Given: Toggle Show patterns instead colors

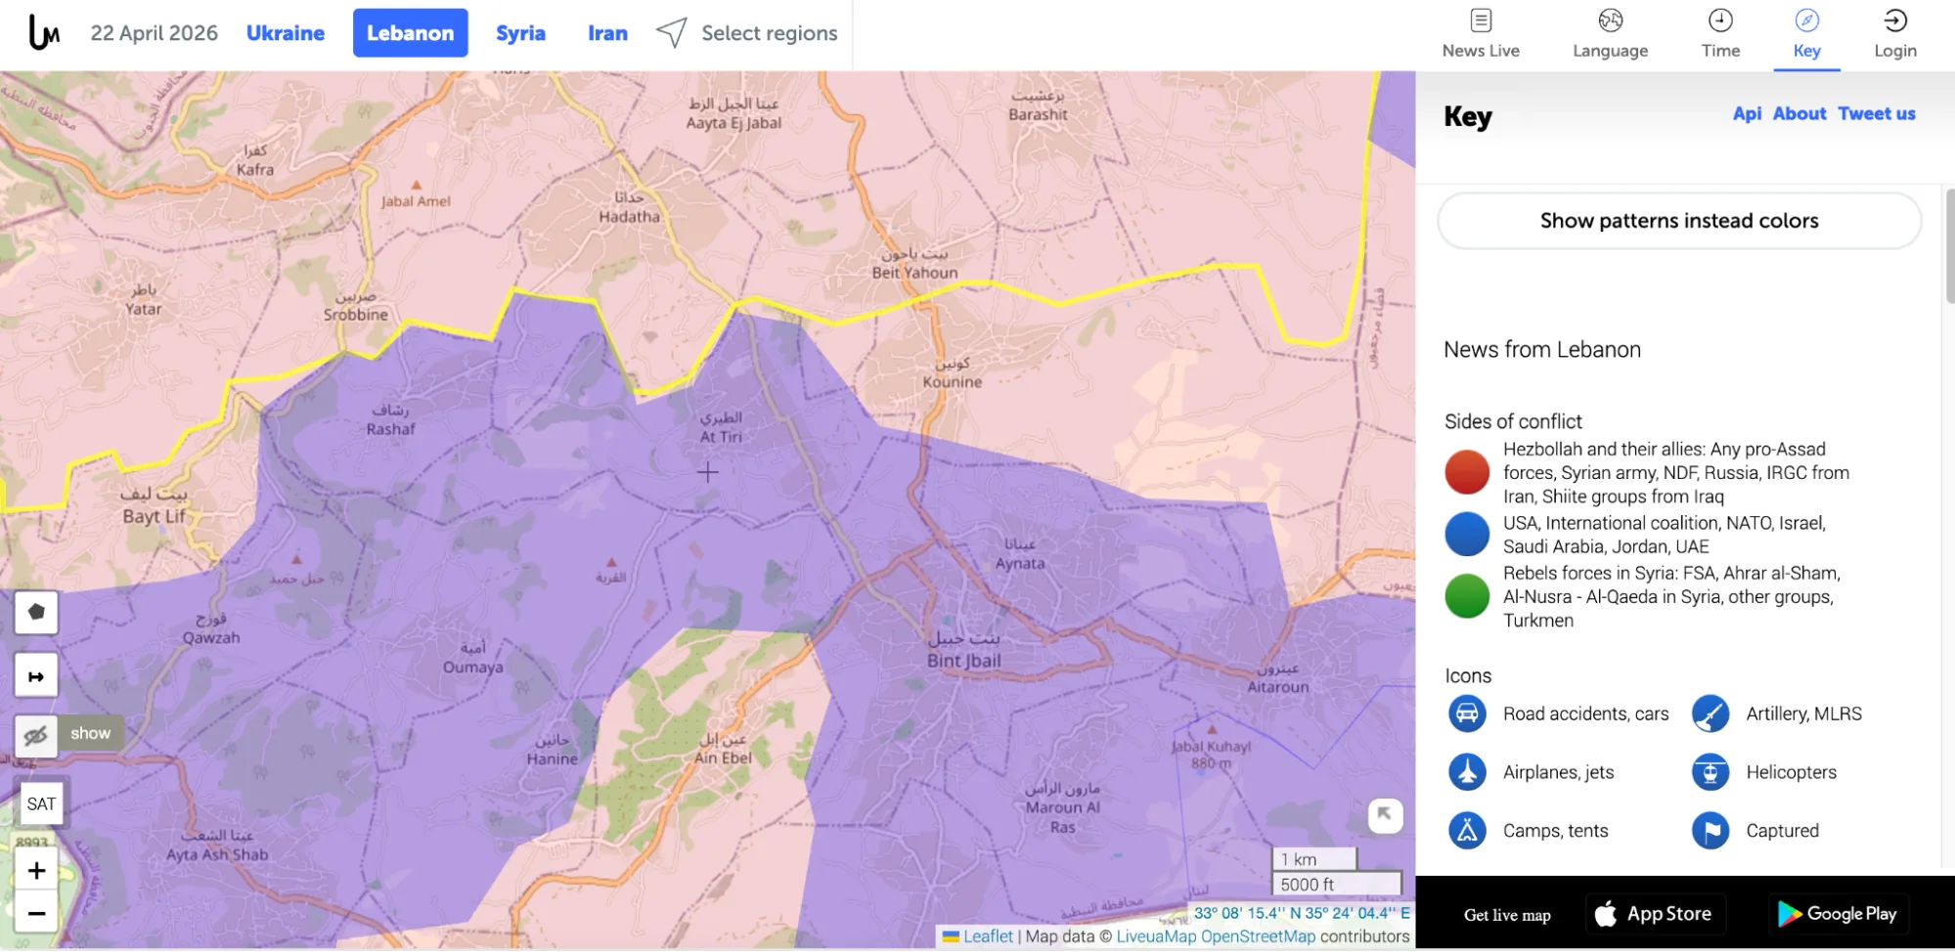Looking at the screenshot, I should (1679, 221).
